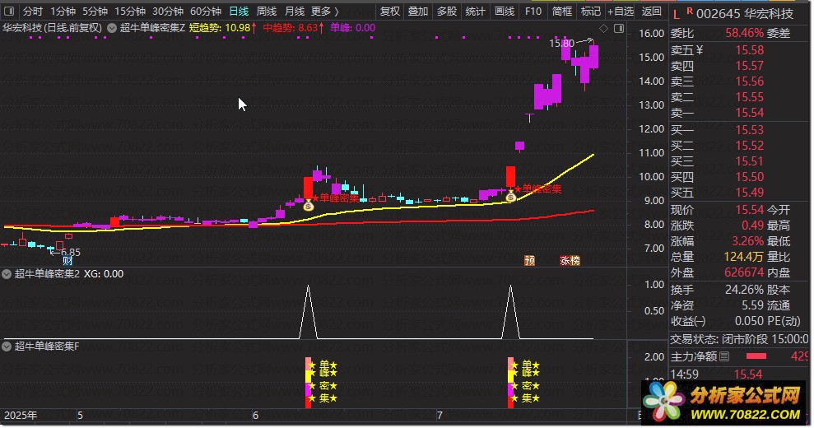Screen dimensions: 814x428
Task: Expand the 超牛单峰密集F indicator selector
Action: (7, 346)
